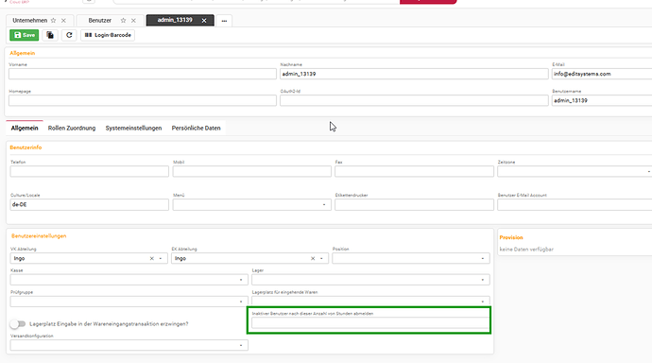Click the Benutzer E-Mail Account field
The width and height of the screenshot is (652, 363).
point(575,204)
